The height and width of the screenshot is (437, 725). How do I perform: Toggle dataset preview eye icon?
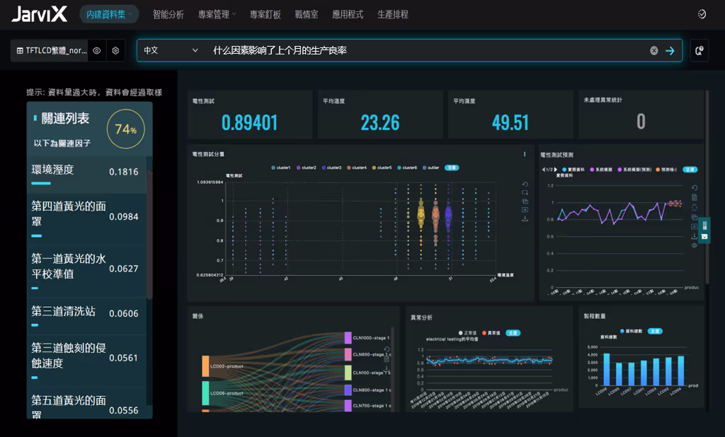pyautogui.click(x=96, y=50)
